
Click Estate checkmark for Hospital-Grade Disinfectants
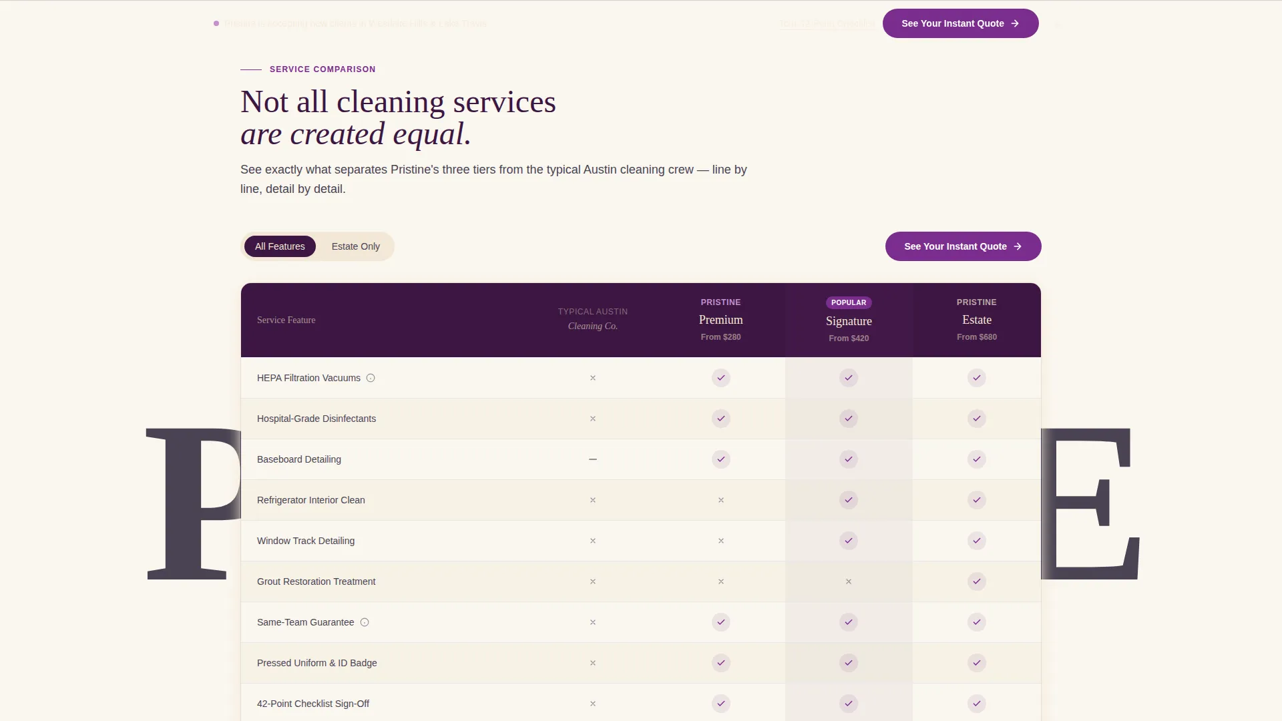(x=977, y=419)
